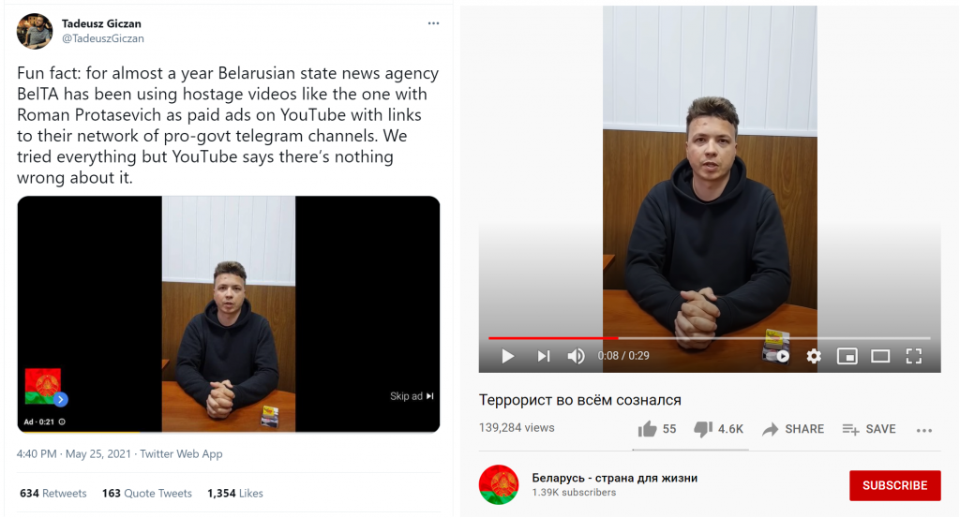Viewport: 960px width, 518px height.
Task: Share the YouTube video
Action: (793, 429)
